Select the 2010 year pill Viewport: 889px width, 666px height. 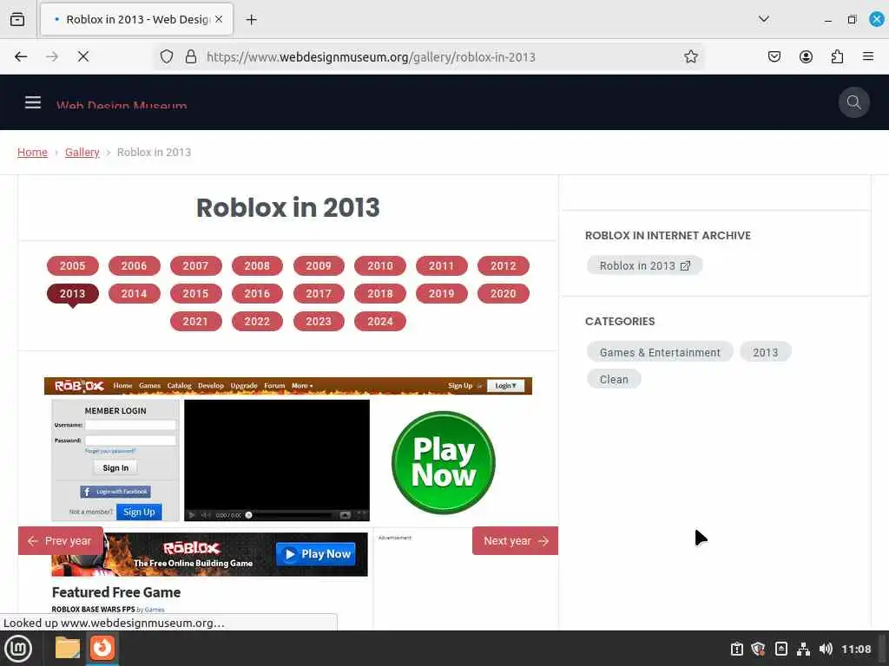(x=380, y=265)
